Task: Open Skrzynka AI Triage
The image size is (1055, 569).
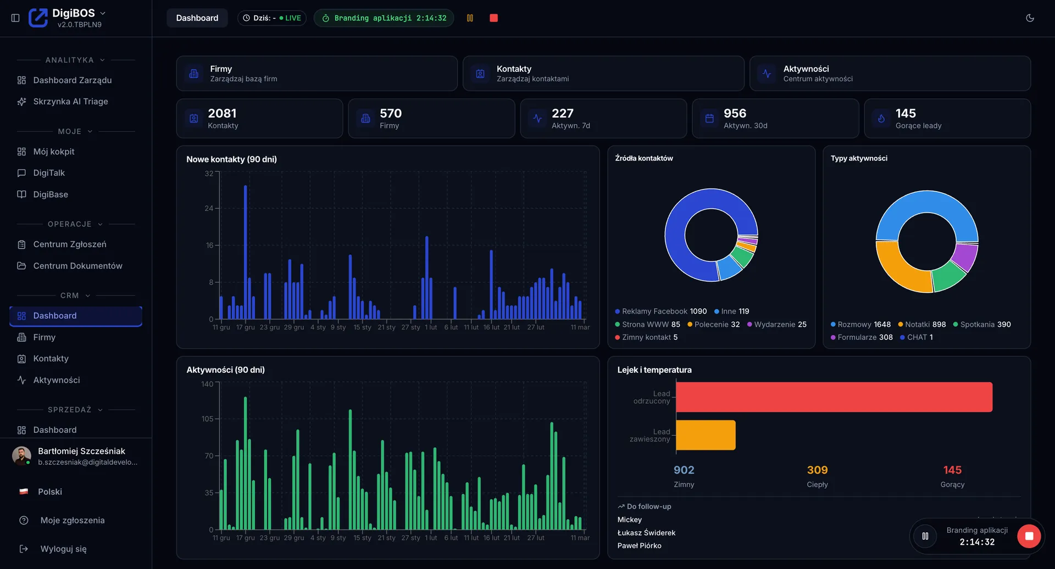Action: (x=76, y=102)
